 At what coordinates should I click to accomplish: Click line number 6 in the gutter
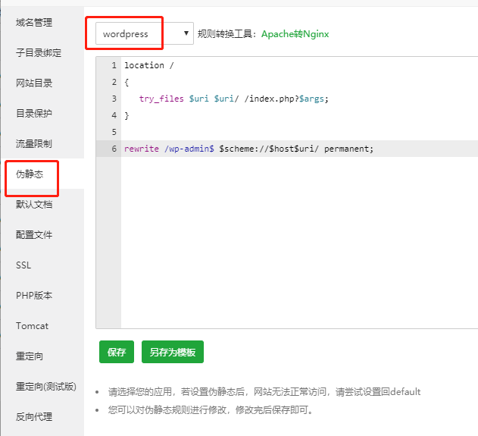[114, 149]
